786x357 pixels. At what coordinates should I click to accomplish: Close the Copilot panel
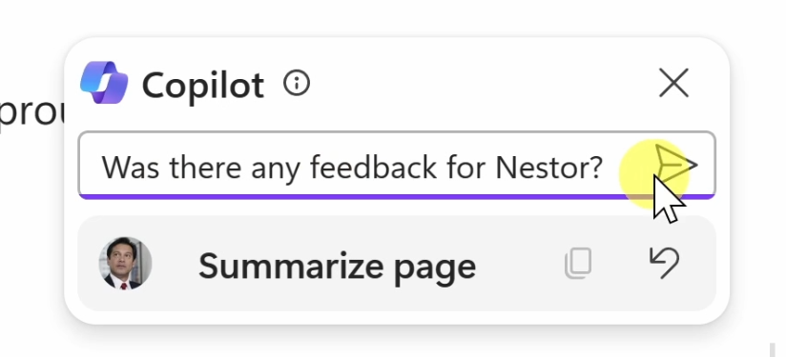tap(673, 83)
